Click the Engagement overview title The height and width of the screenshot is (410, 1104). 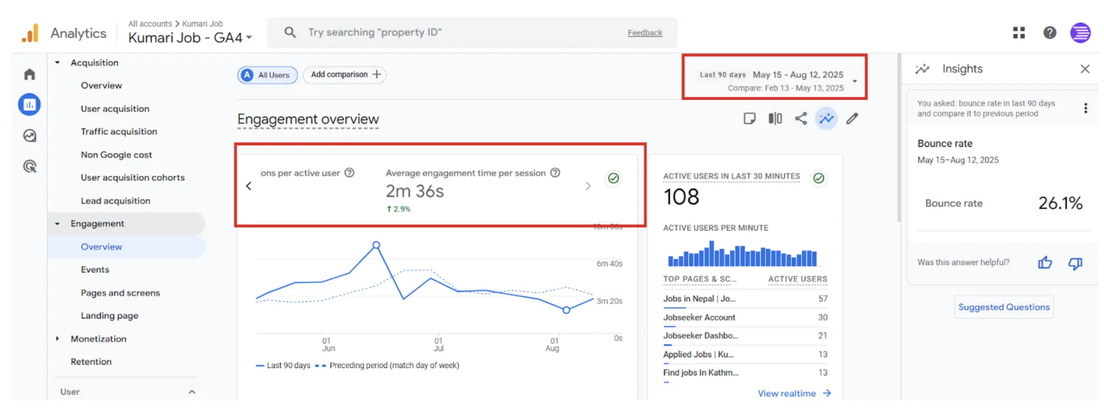[308, 119]
